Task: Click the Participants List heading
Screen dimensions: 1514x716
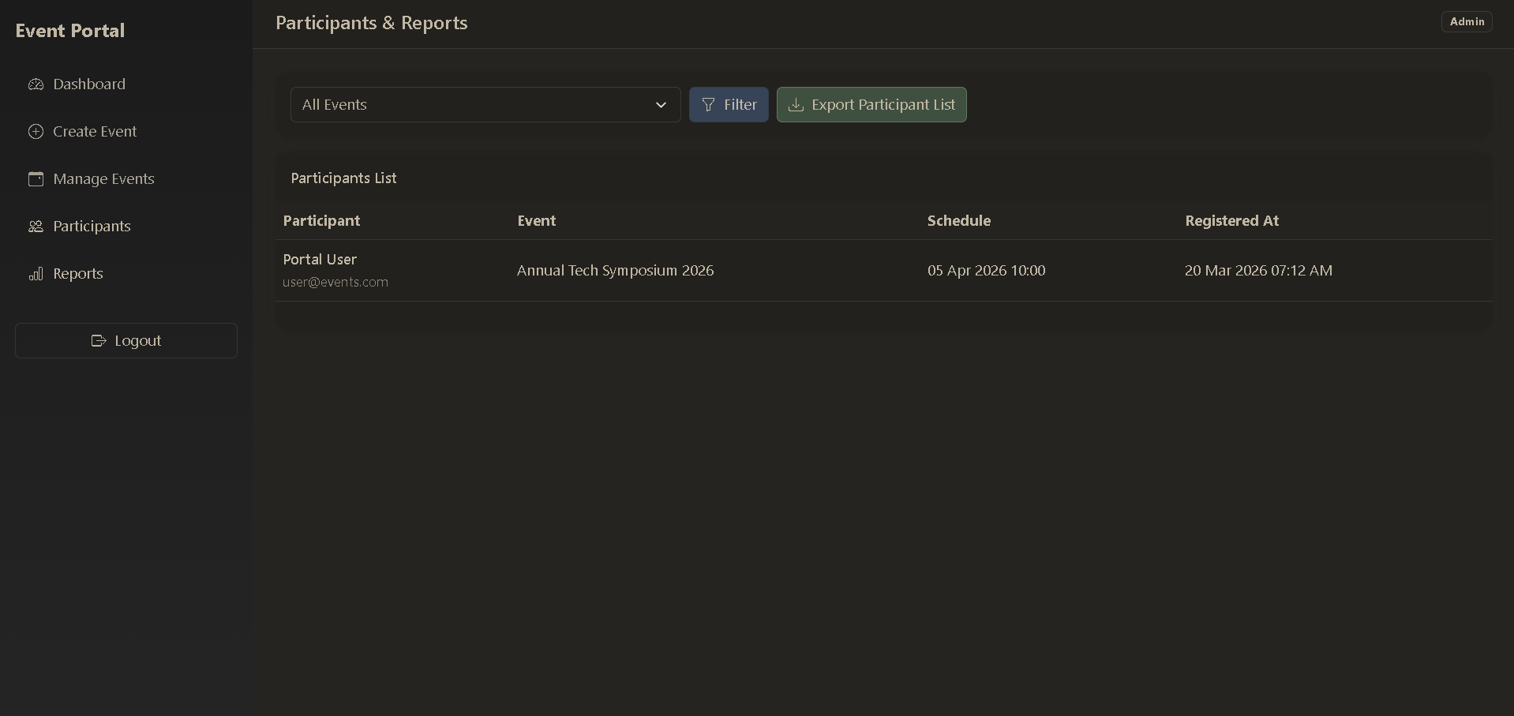Action: pos(343,178)
